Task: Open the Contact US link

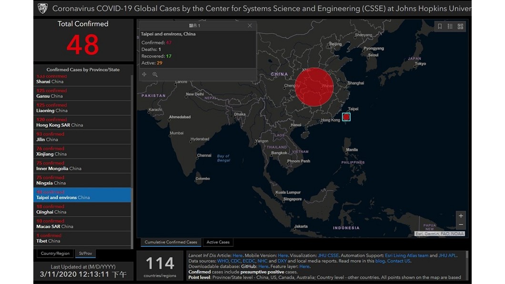Action: coord(399,261)
